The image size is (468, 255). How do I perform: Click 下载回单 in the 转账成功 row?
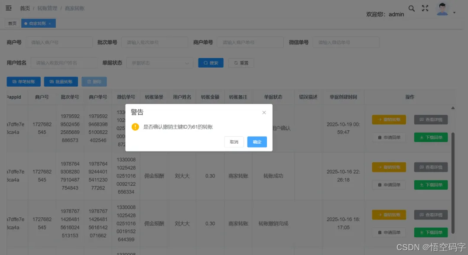pyautogui.click(x=431, y=185)
